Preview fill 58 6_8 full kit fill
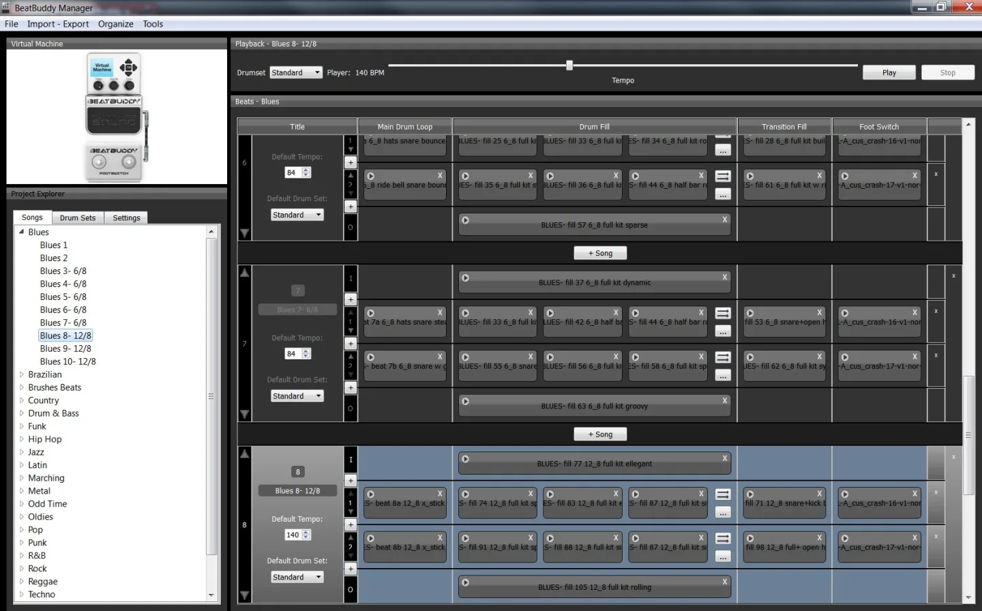The width and height of the screenshot is (982, 611). coord(636,357)
